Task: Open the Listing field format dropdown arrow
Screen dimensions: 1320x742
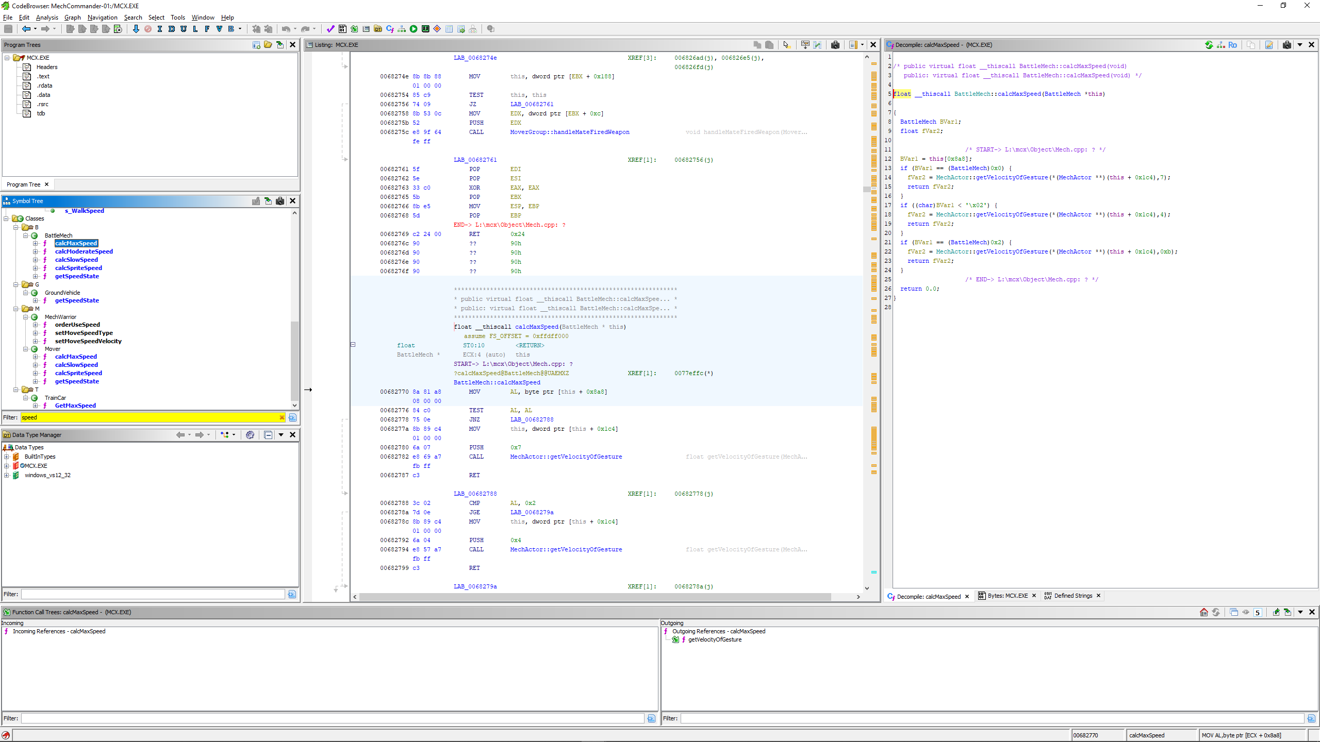Action: pyautogui.click(x=862, y=45)
